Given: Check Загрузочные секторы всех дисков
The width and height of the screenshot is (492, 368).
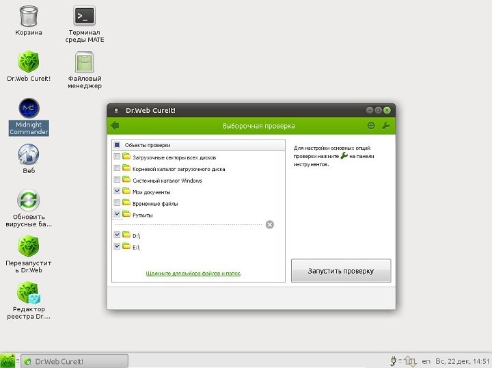Looking at the screenshot, I should point(117,157).
